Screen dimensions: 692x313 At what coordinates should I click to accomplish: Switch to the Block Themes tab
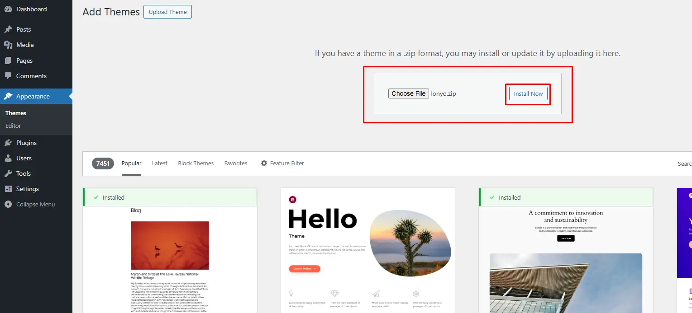point(196,163)
